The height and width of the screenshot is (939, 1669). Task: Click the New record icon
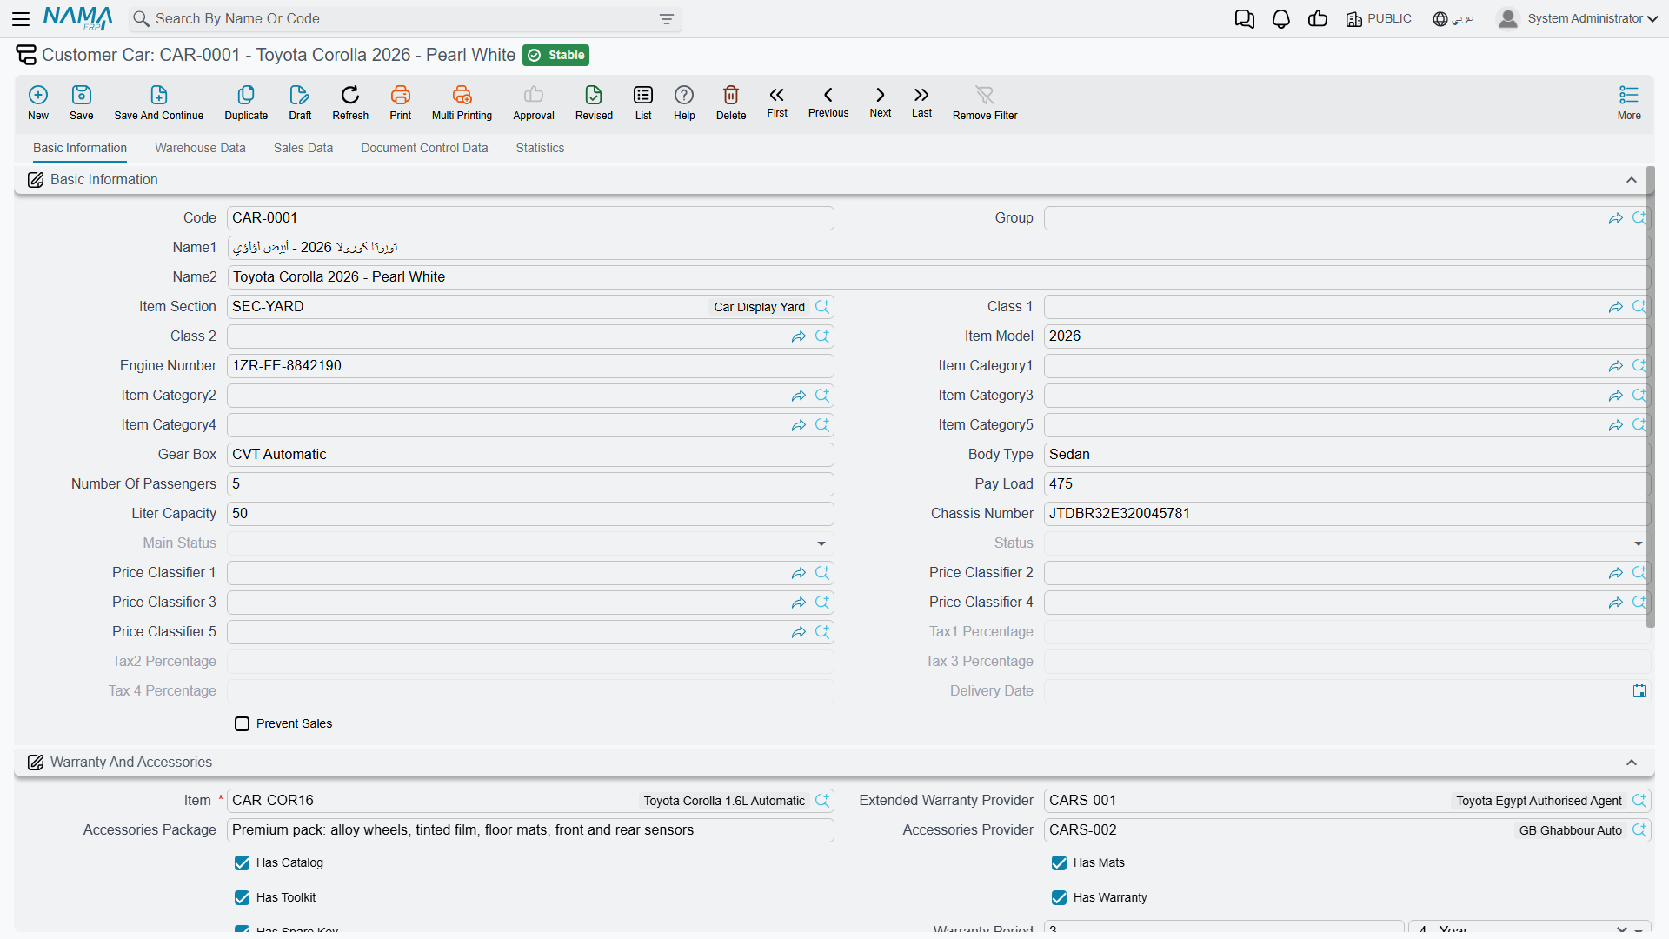[38, 95]
